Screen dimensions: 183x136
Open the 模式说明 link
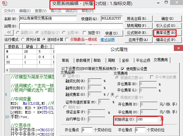[108, 40]
